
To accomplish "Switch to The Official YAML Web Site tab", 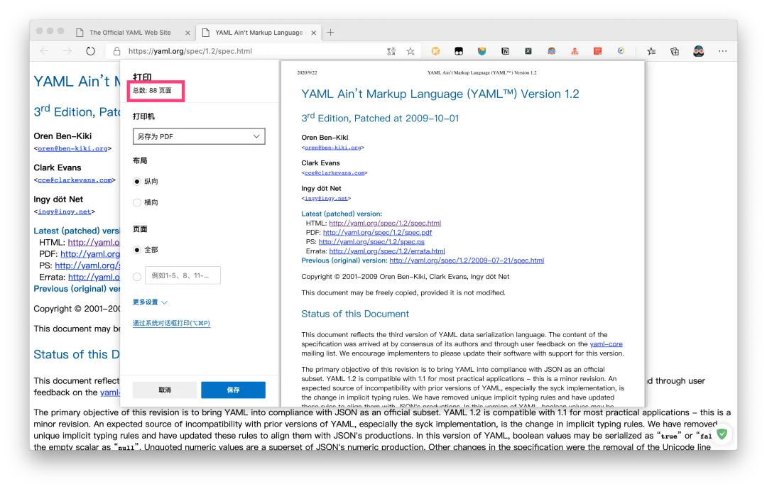I will [x=130, y=32].
